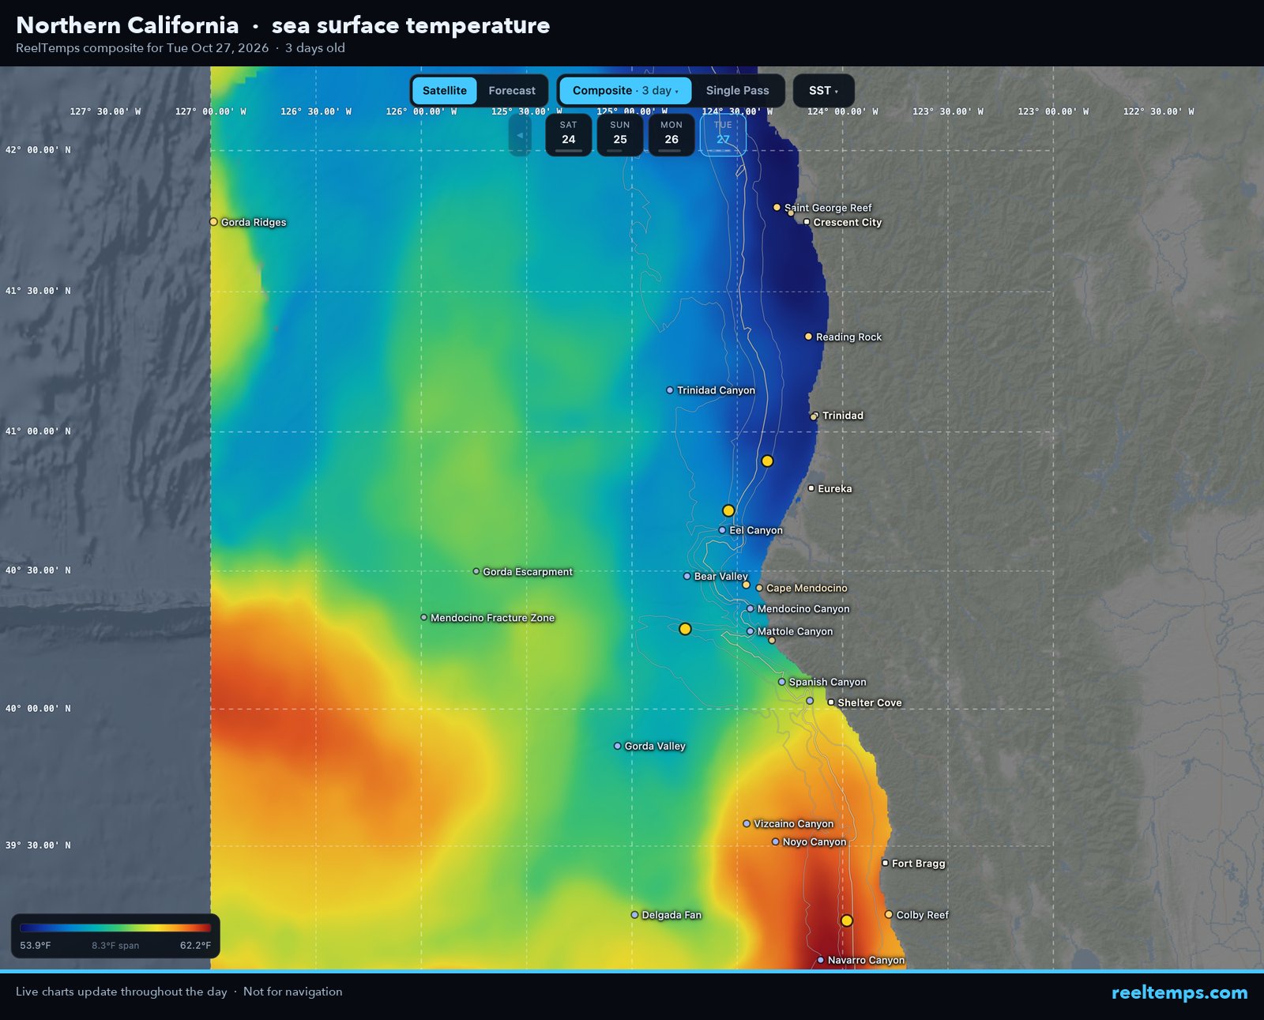The width and height of the screenshot is (1264, 1020).
Task: Click the Gorda Valley marker
Action: (618, 746)
